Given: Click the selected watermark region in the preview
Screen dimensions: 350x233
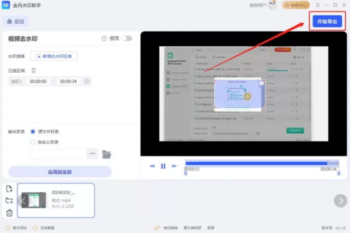Looking at the screenshot, I should click(239, 94).
